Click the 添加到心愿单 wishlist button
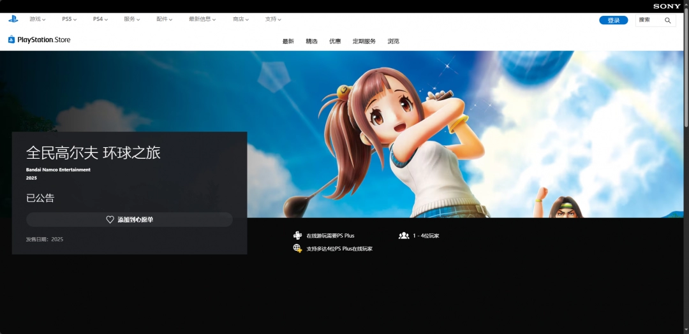The height and width of the screenshot is (334, 689). coord(129,220)
